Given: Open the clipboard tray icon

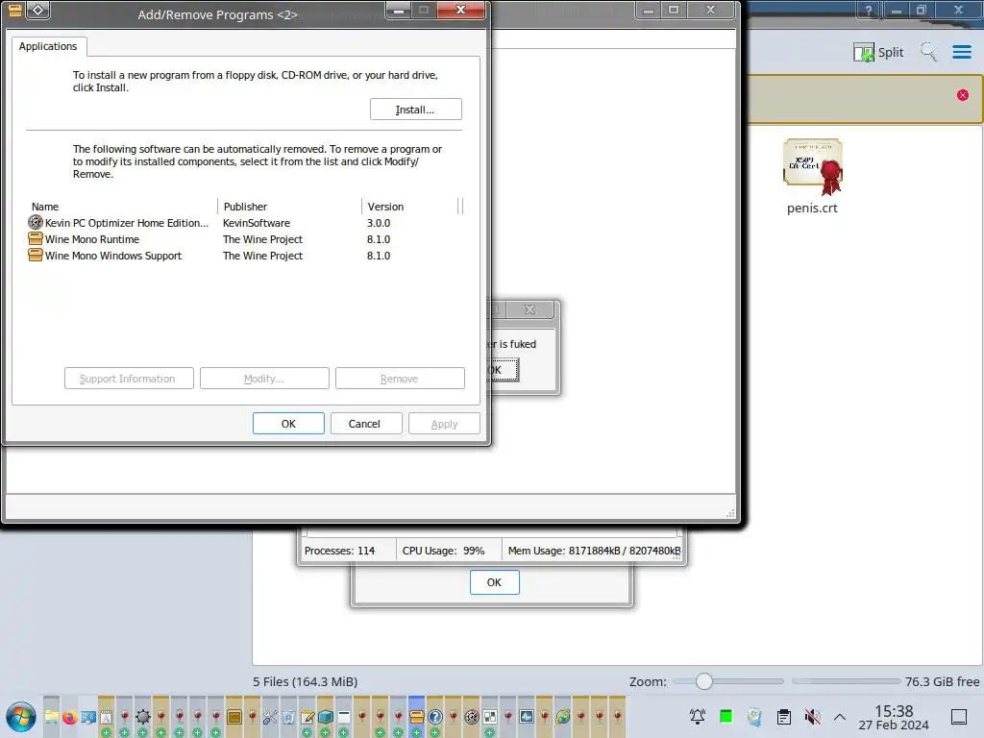Looking at the screenshot, I should 784,716.
